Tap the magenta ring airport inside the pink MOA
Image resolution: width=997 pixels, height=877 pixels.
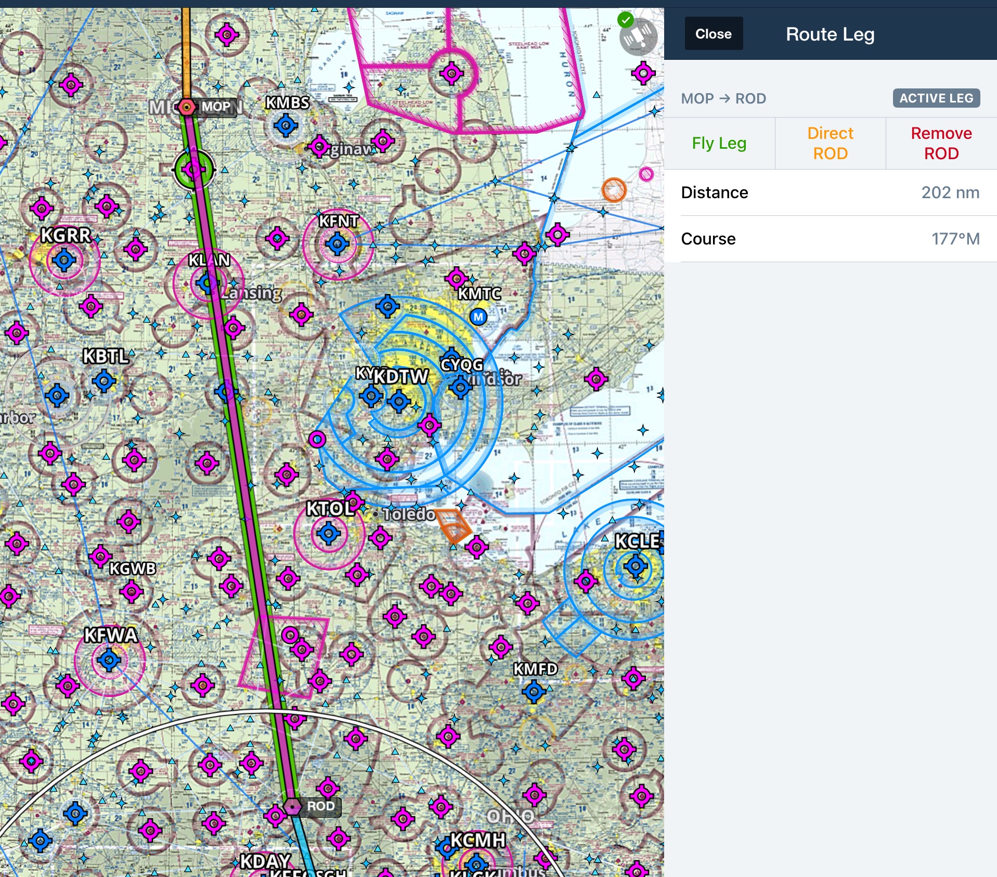[290, 635]
